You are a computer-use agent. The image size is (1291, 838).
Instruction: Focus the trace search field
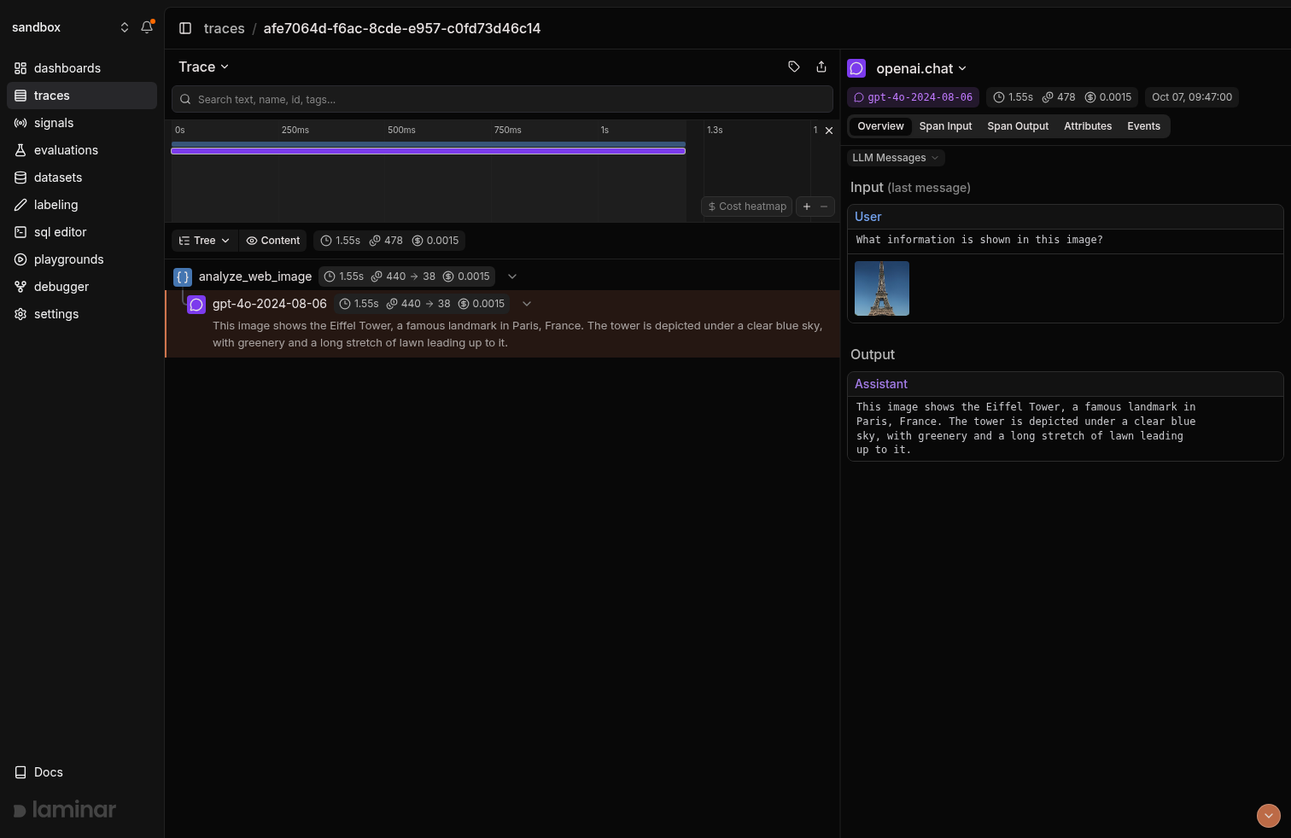tap(502, 99)
